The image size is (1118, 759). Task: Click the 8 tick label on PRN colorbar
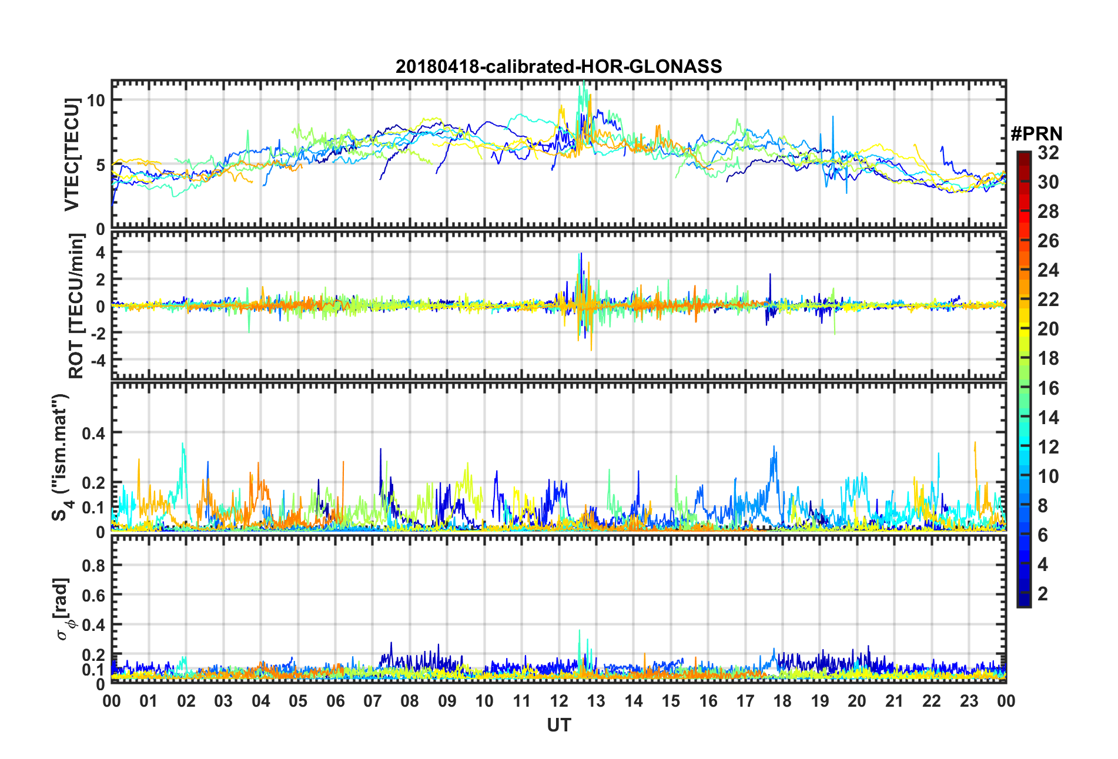tap(1043, 506)
